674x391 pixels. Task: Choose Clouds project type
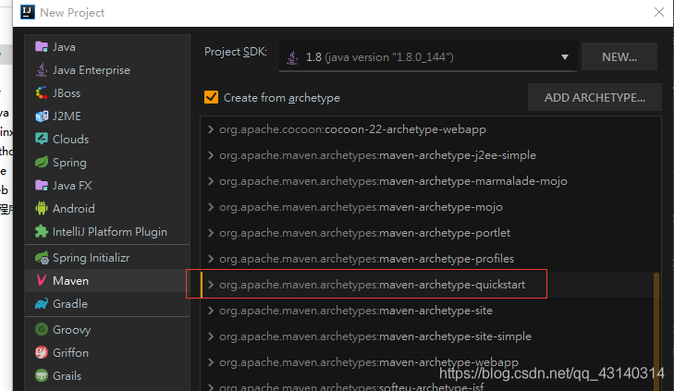tap(107, 139)
